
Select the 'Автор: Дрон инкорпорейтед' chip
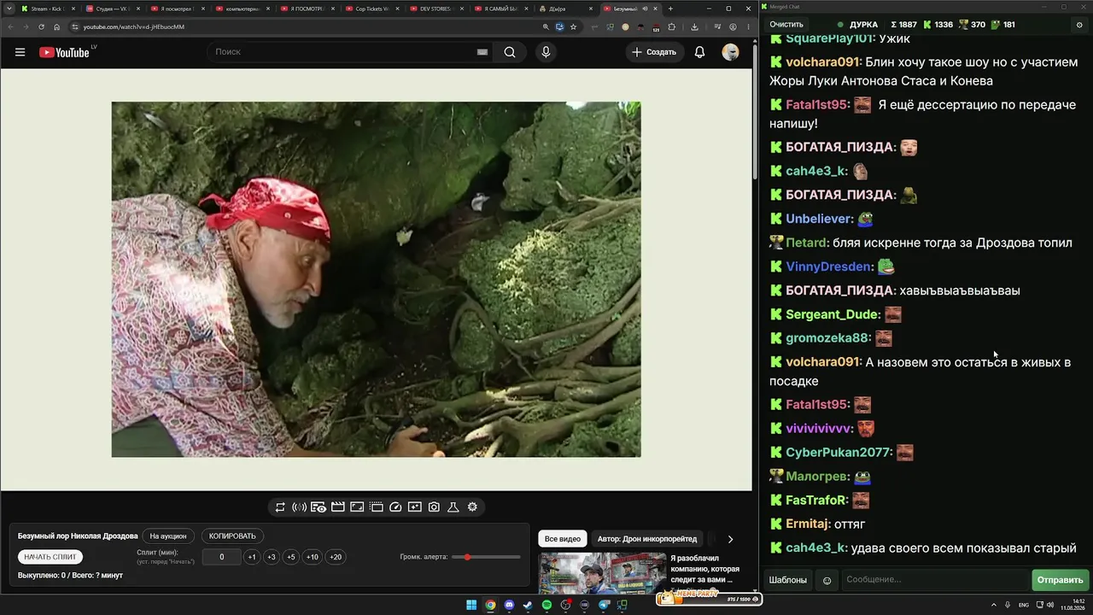pyautogui.click(x=647, y=539)
